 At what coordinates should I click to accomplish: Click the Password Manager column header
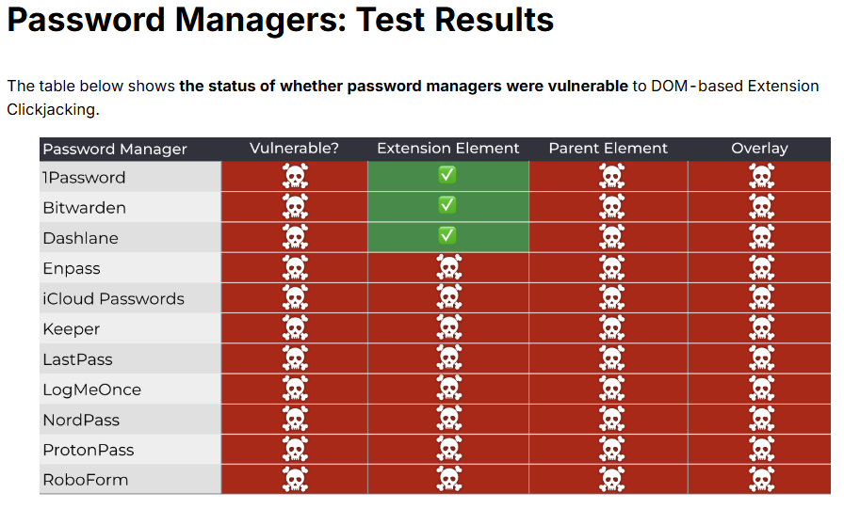tap(115, 149)
